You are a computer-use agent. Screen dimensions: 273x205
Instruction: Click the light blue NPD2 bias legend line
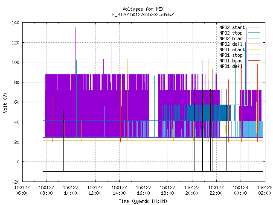pyautogui.click(x=254, y=38)
